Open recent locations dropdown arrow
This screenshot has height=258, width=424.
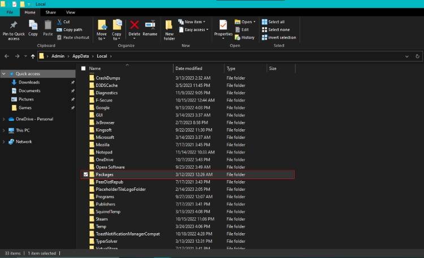[x=25, y=56]
